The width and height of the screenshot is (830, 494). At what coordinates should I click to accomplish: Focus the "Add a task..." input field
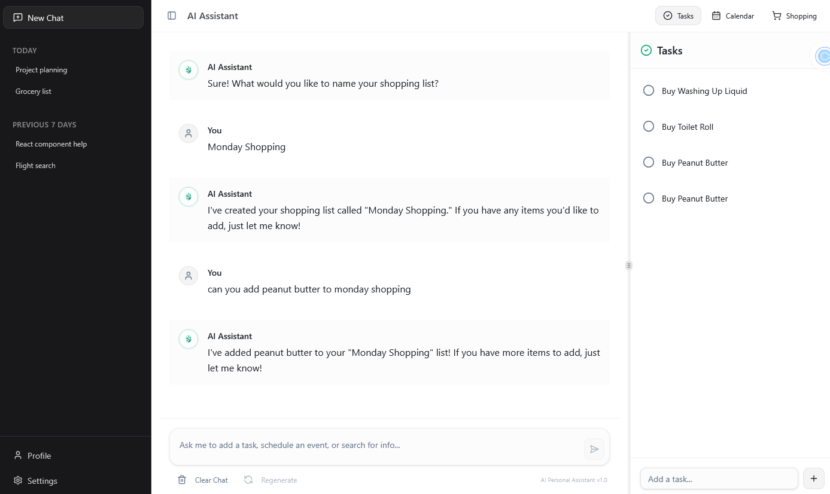[x=718, y=478]
